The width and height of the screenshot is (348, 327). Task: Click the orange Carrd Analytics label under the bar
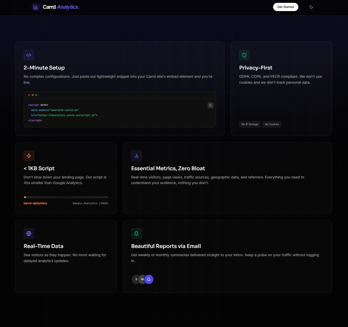coord(35,203)
